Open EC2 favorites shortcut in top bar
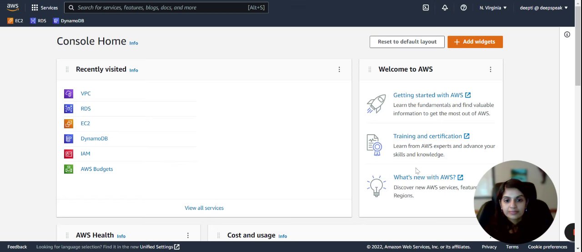Screen dimensions: 582x252 coord(15,21)
